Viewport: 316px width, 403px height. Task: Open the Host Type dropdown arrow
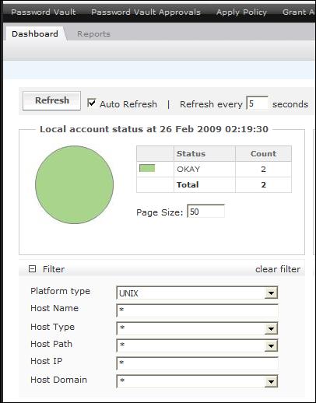(271, 328)
